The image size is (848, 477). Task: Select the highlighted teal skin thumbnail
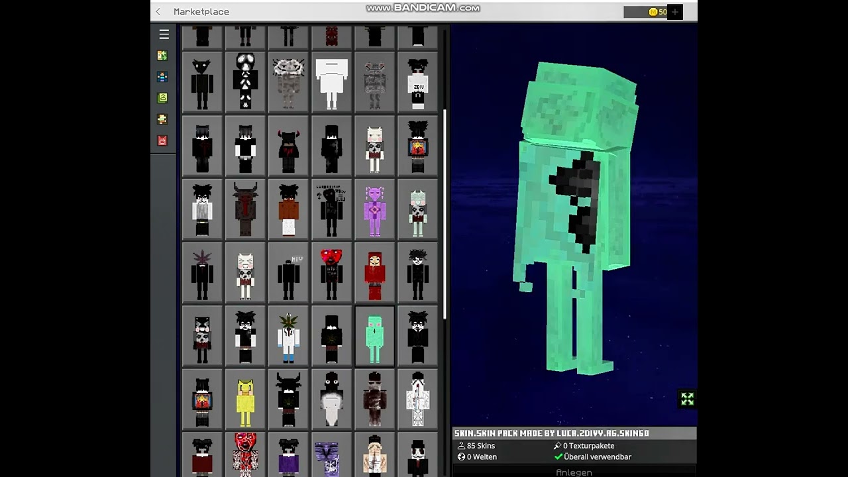tap(374, 337)
